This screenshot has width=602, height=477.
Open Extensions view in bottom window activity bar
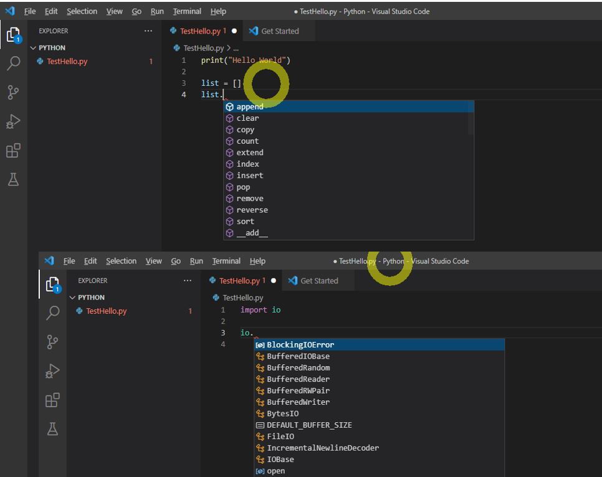click(52, 400)
